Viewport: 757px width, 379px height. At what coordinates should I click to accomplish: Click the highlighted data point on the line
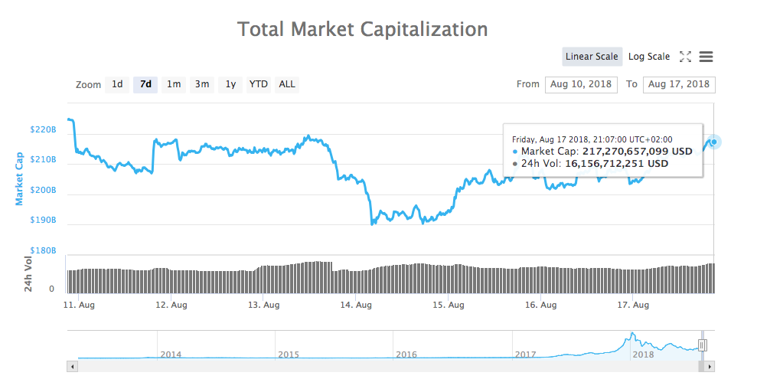[x=714, y=142]
